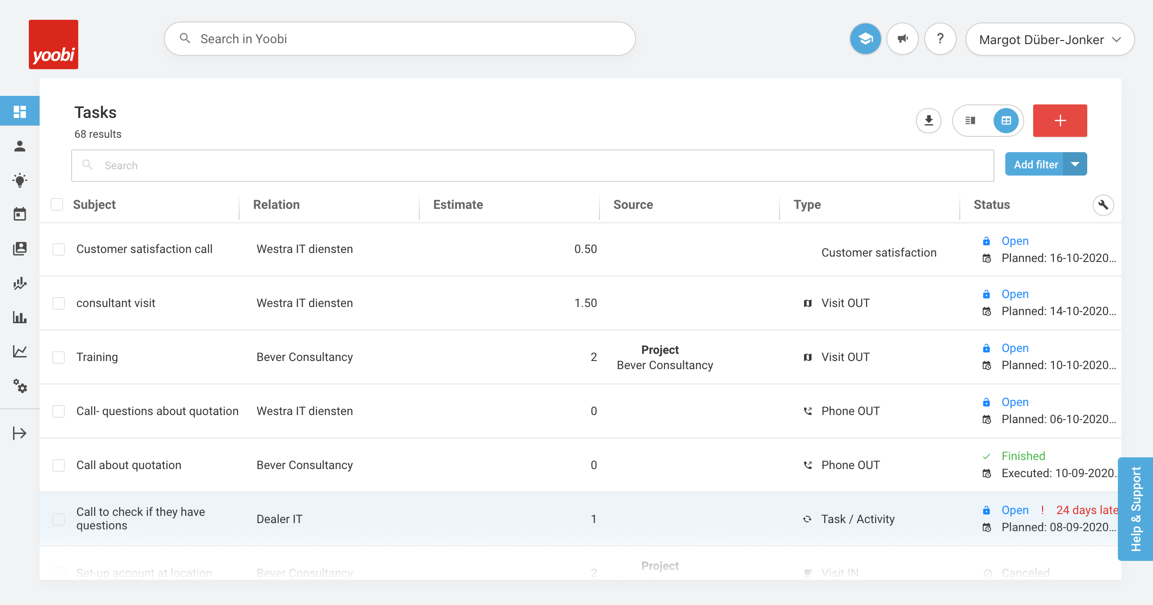Image resolution: width=1153 pixels, height=605 pixels.
Task: Expand the Add filter dropdown arrow
Action: 1075,164
